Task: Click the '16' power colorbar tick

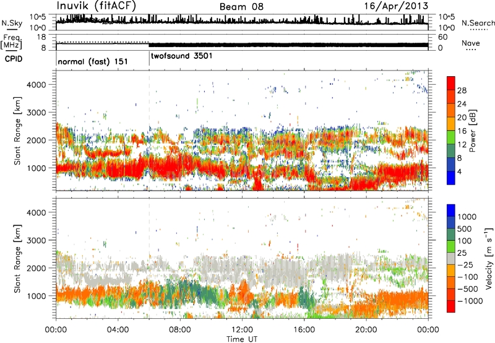Action: [462, 131]
